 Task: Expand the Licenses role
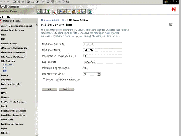5,97
